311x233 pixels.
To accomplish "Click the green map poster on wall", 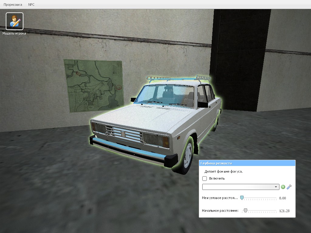I will pos(94,86).
